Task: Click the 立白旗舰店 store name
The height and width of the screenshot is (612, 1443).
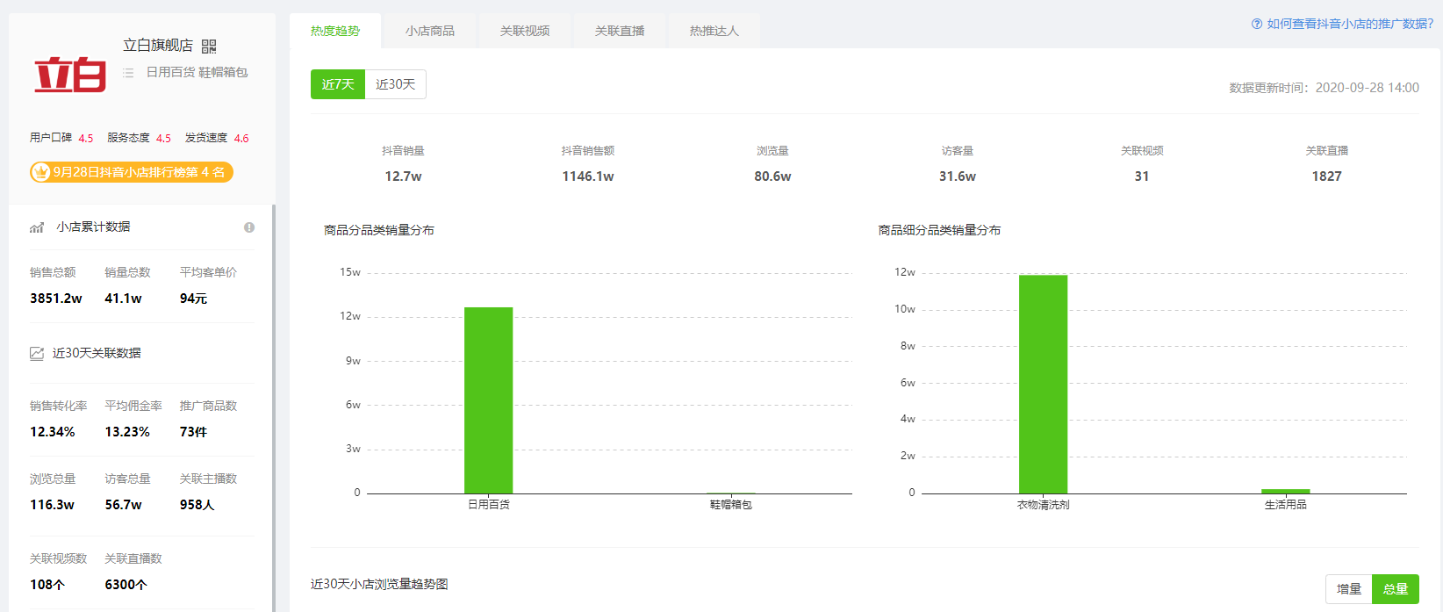Action: click(158, 46)
